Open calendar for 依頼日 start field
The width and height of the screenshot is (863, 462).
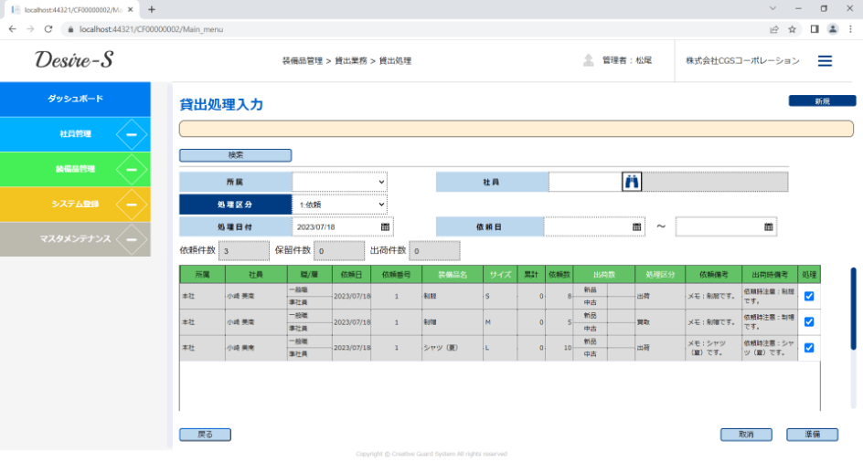[x=637, y=226]
